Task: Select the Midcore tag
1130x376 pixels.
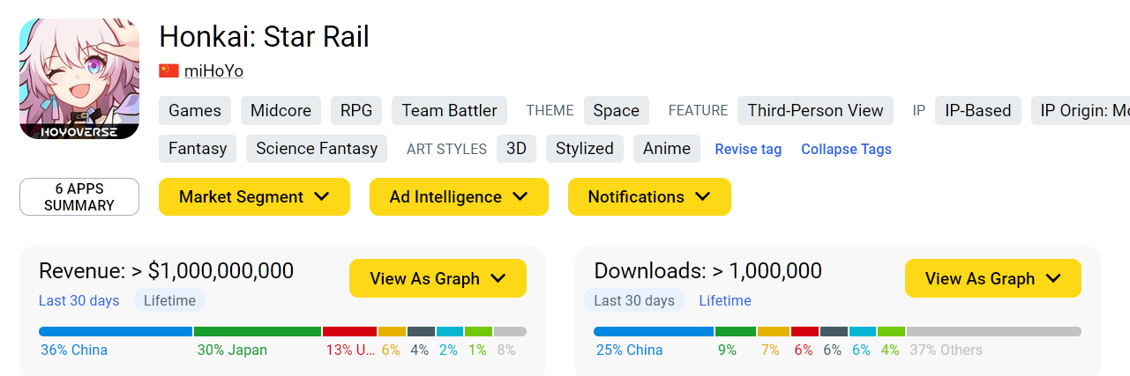Action: point(281,110)
